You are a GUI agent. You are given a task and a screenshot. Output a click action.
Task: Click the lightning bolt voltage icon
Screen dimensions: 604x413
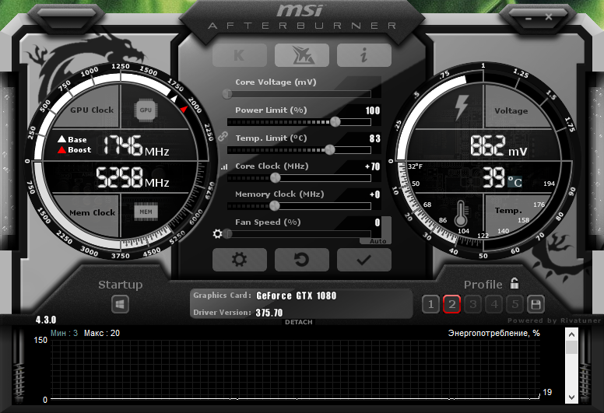click(x=462, y=107)
